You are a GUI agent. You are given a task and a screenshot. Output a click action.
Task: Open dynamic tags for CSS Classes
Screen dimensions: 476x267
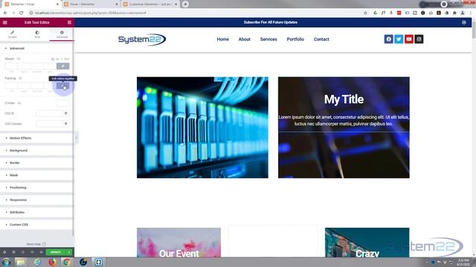[66, 124]
